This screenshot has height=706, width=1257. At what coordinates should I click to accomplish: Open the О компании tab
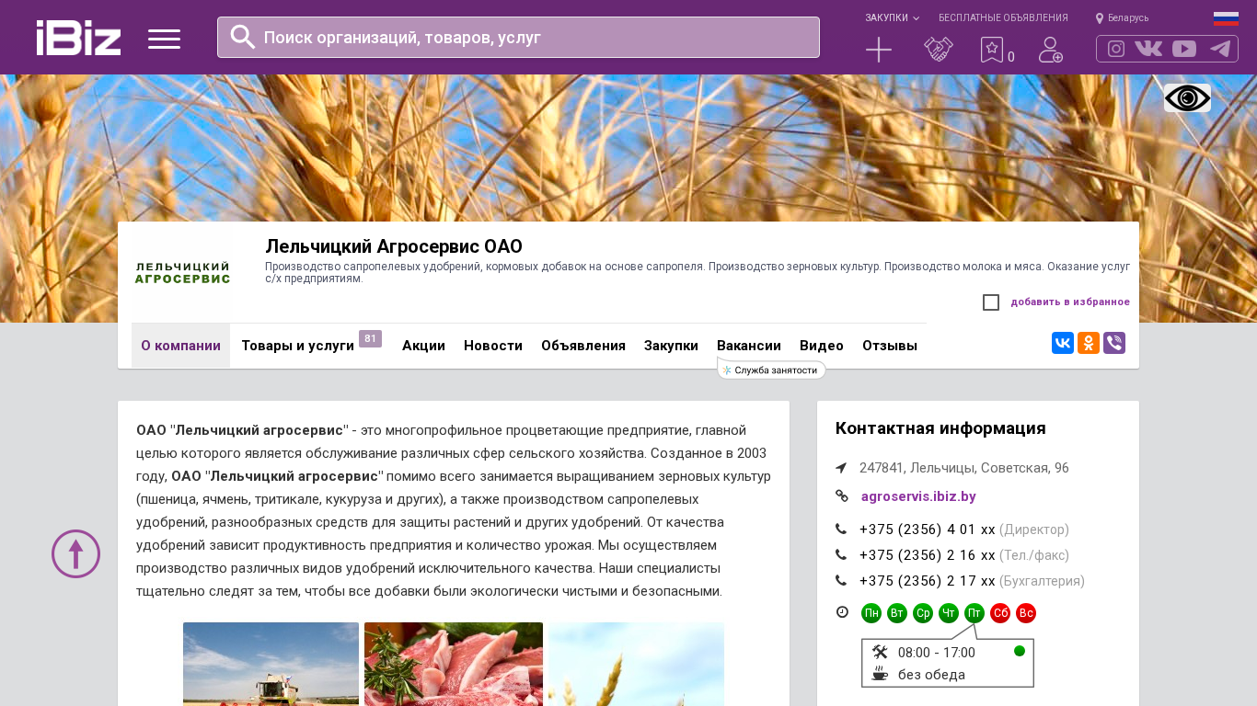pyautogui.click(x=180, y=346)
